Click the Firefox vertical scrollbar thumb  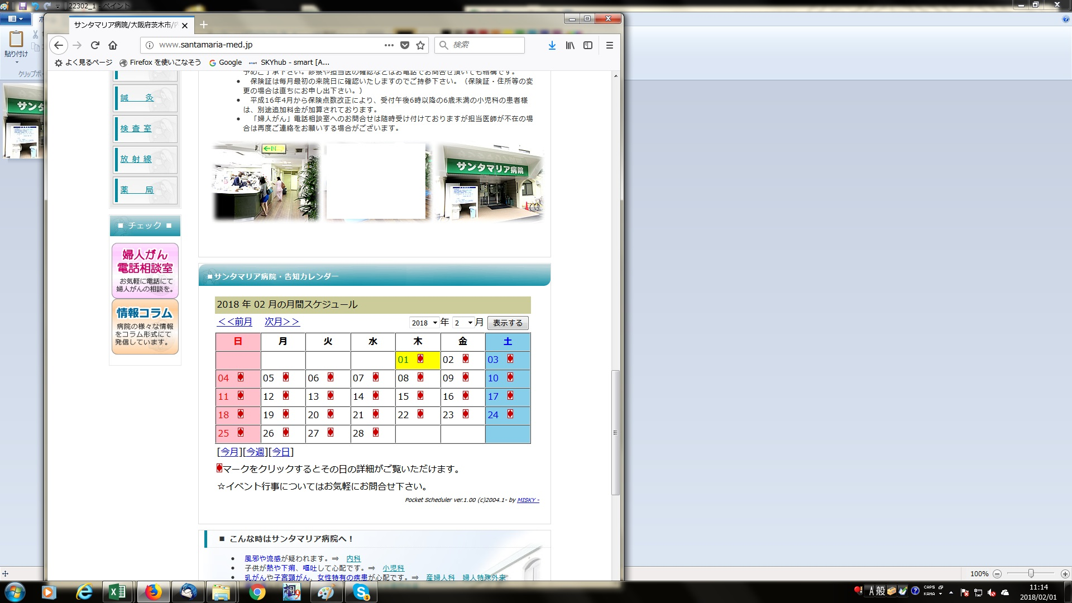pos(615,433)
